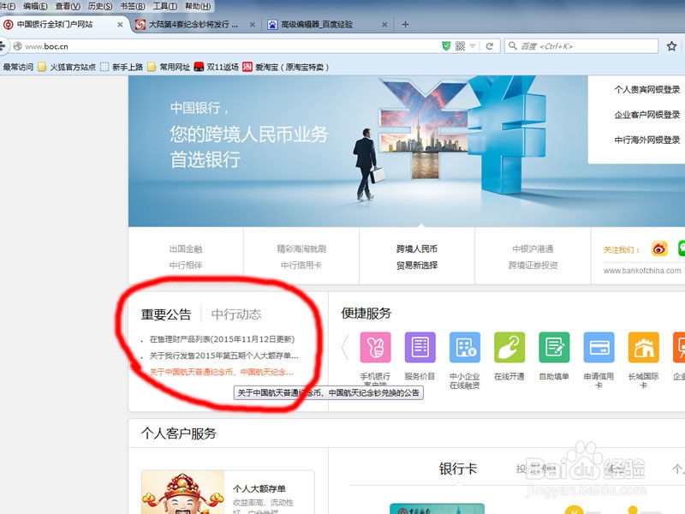Select the 精彩海淘就刷 中行信用卡 banner tab

coord(301,256)
